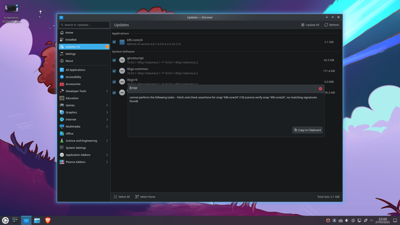Refresh the updates list
The image size is (400, 225).
pyautogui.click(x=332, y=25)
